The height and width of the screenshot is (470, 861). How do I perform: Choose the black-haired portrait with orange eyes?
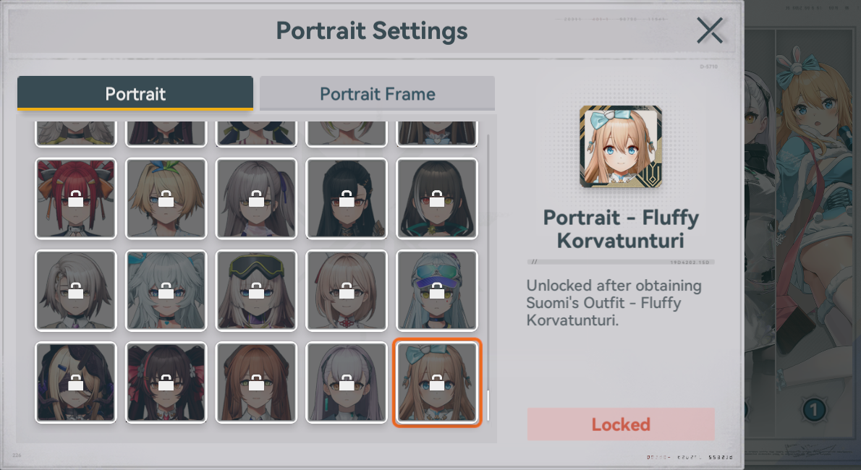[x=347, y=198]
